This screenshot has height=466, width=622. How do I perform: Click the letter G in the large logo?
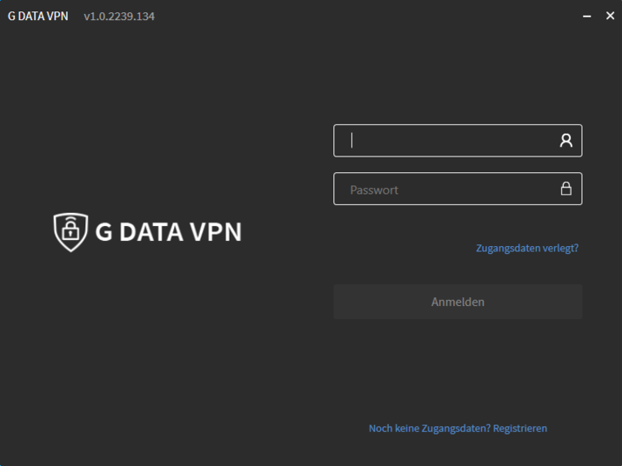[x=104, y=232]
